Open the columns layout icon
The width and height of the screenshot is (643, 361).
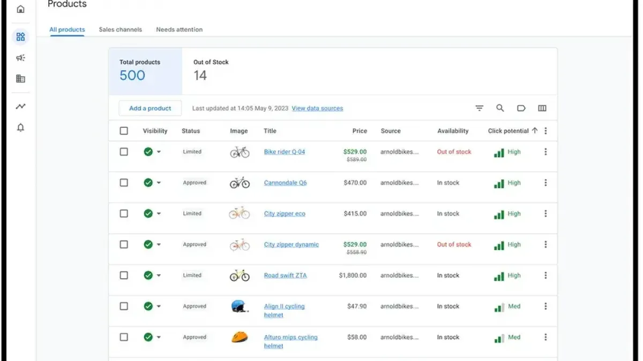coord(542,108)
